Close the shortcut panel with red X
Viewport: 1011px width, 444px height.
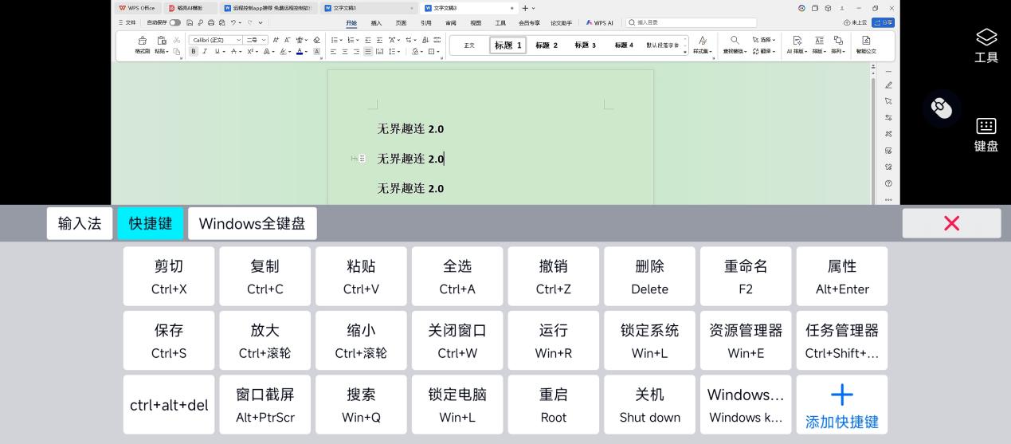click(951, 223)
